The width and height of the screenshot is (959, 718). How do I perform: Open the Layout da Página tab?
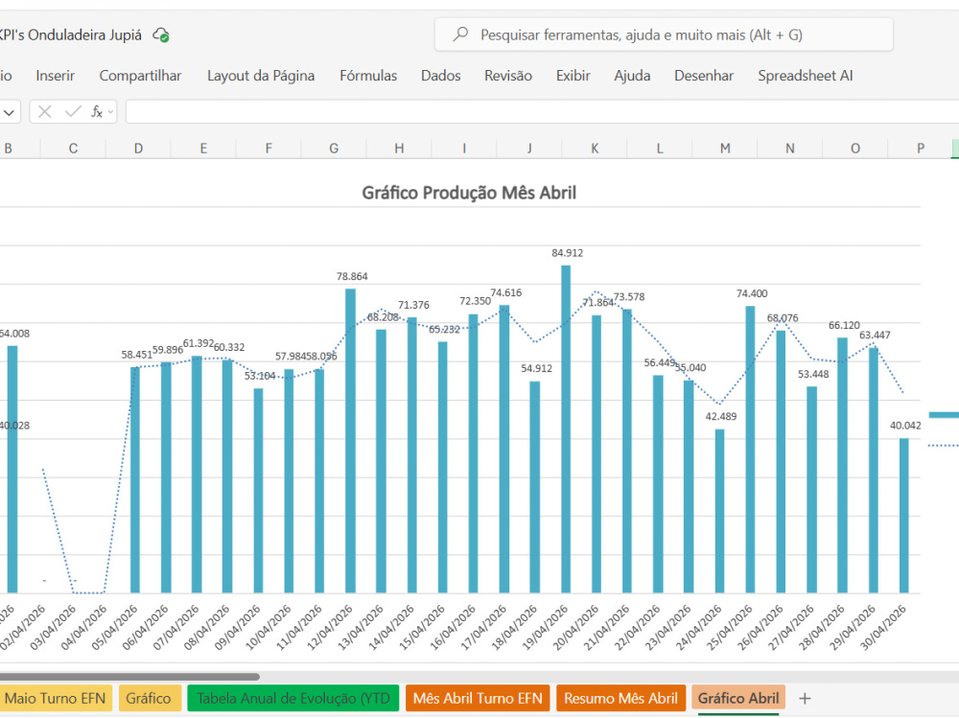261,76
